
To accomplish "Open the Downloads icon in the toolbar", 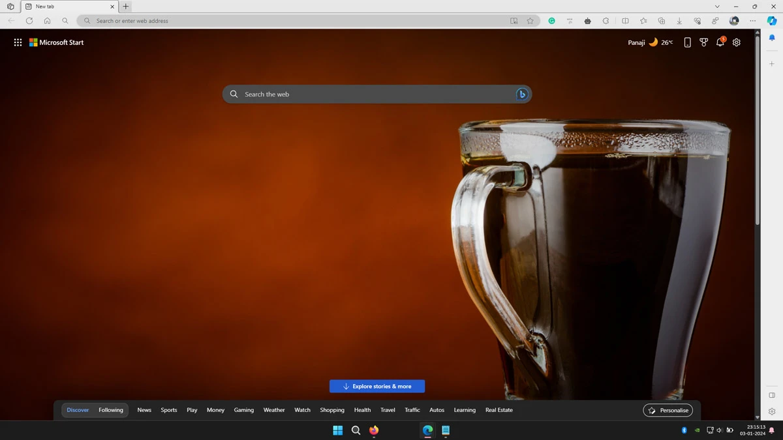I will 679,20.
